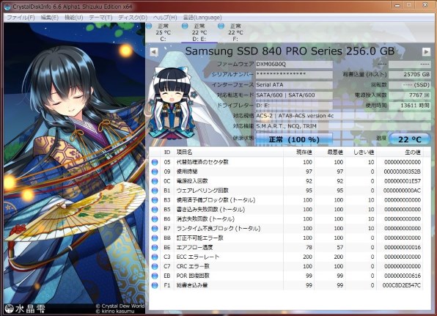Select row ランタイム不良ブロック (トータル)
This screenshot has height=316, width=437.
tap(286, 229)
